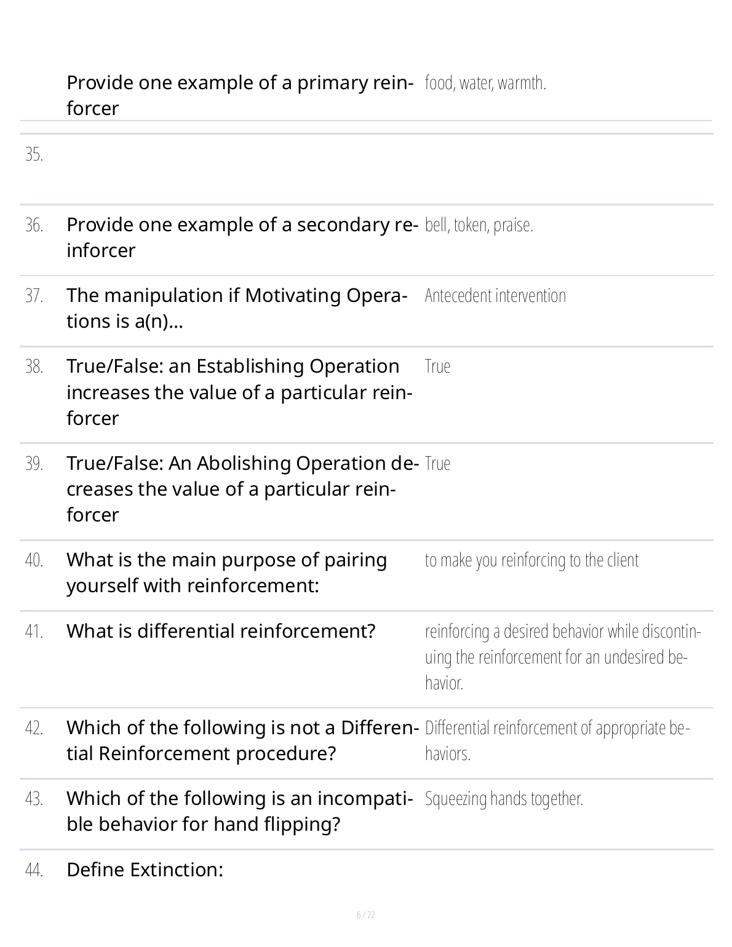Image resolution: width=732 pixels, height=947 pixels.
Task: Click "What is differential reinforcement?" question
Action: [x=221, y=631]
